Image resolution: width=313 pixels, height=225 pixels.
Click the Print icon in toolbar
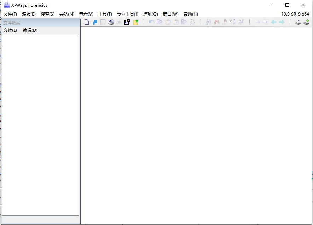(119, 22)
